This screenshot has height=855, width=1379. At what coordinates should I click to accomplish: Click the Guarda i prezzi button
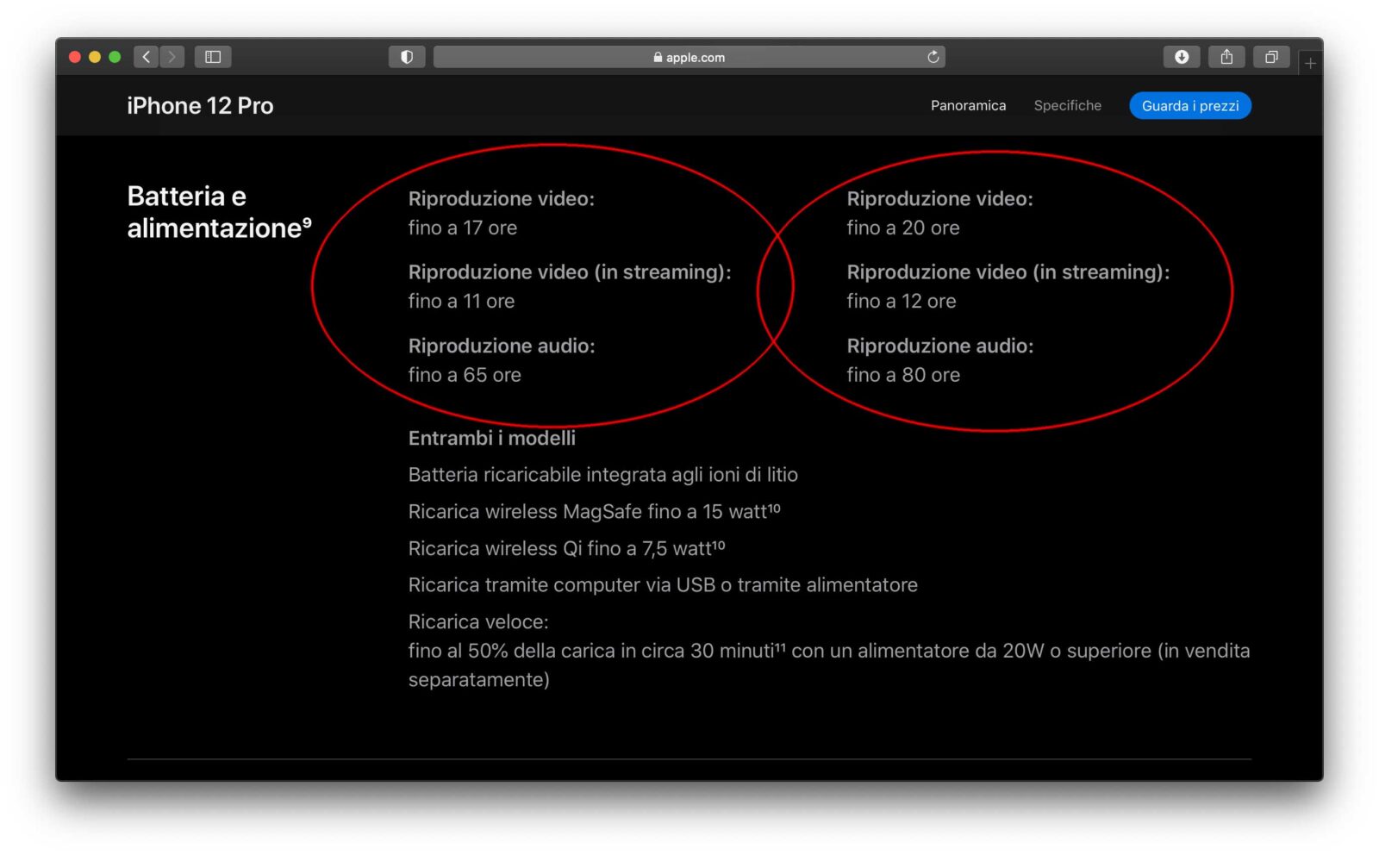1190,105
